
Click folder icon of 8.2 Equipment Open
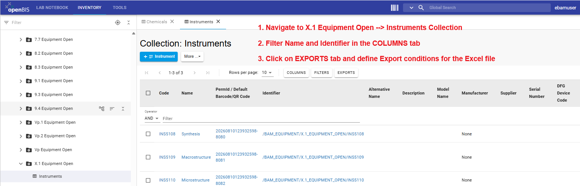point(29,53)
